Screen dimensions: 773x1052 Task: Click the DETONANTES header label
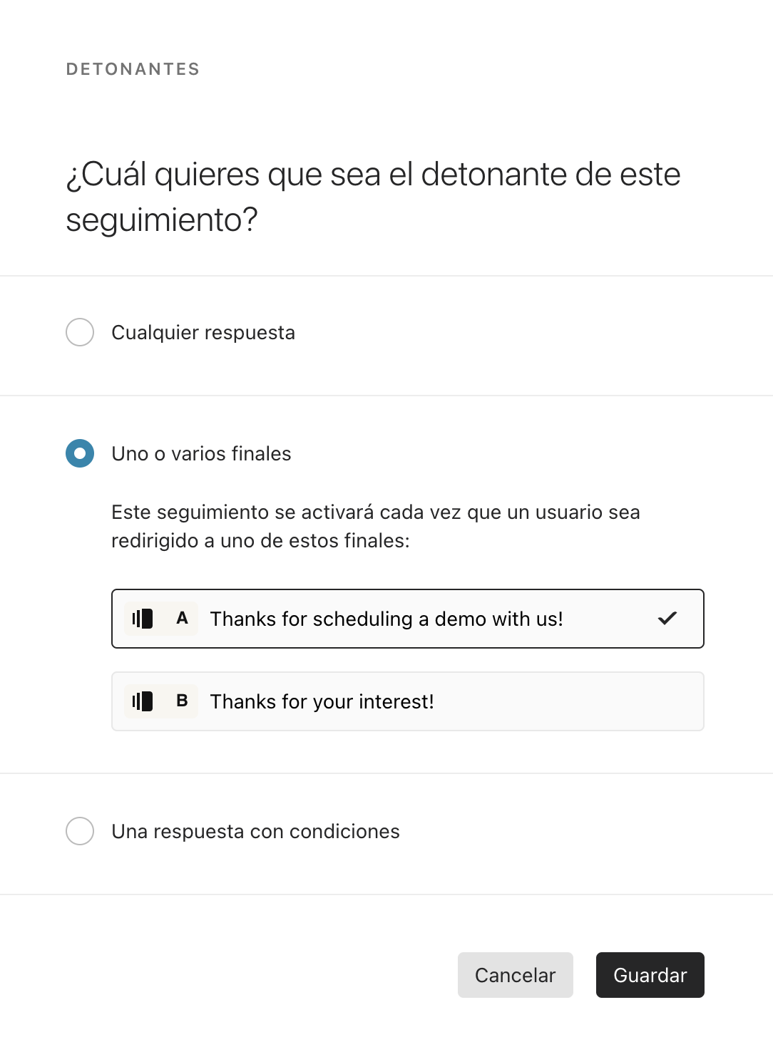(133, 69)
